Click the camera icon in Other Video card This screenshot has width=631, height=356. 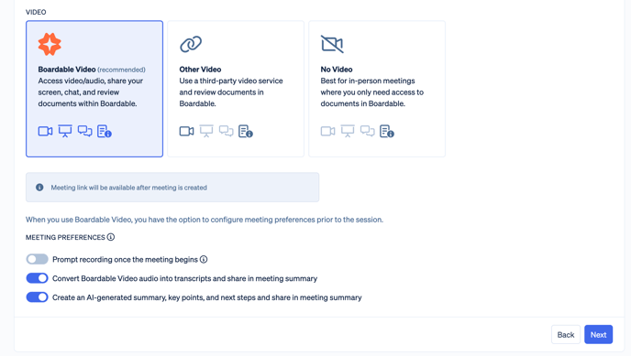(x=186, y=131)
